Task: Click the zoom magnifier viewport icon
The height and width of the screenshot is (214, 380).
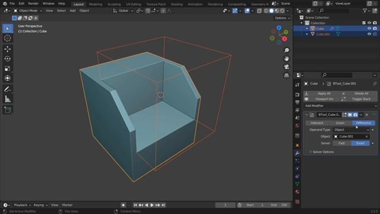Action: (286, 50)
